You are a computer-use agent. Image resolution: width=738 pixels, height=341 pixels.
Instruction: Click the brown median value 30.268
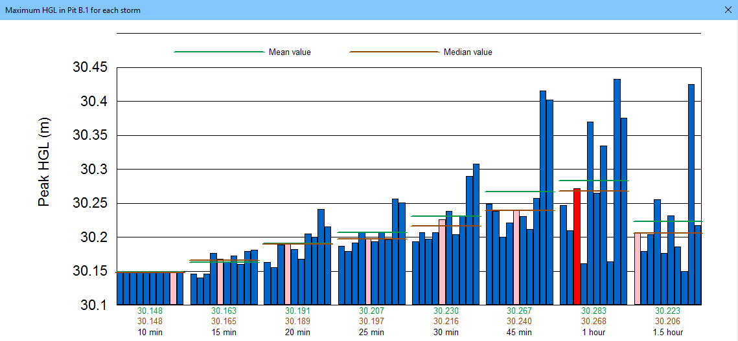593,322
